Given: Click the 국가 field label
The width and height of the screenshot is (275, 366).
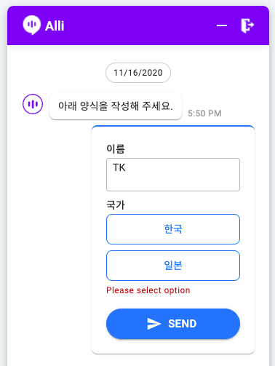Looking at the screenshot, I should (116, 205).
